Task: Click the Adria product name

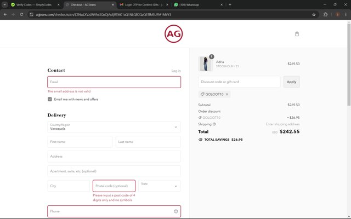Action: click(x=220, y=62)
